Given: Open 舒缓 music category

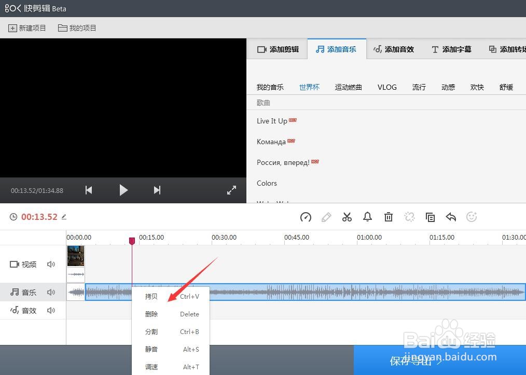Looking at the screenshot, I should [x=506, y=87].
